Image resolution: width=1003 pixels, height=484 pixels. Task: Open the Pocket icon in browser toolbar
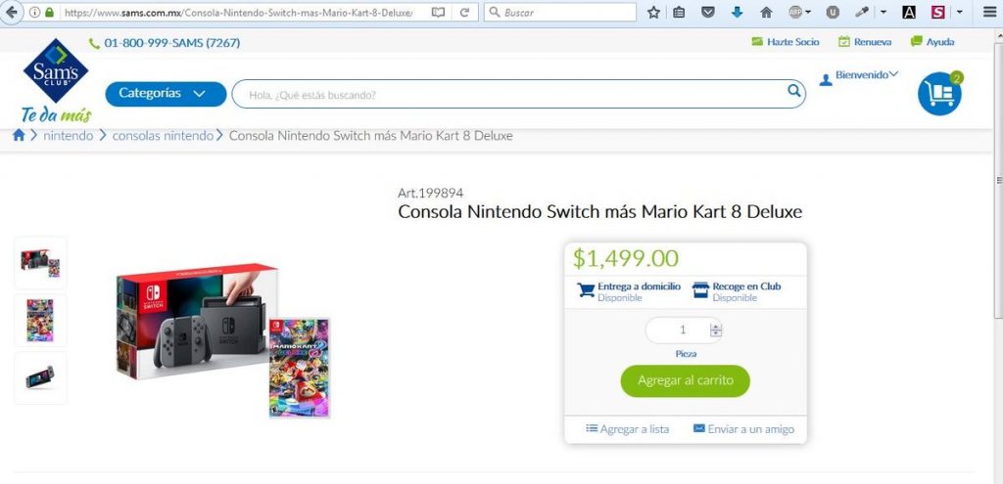pos(707,13)
